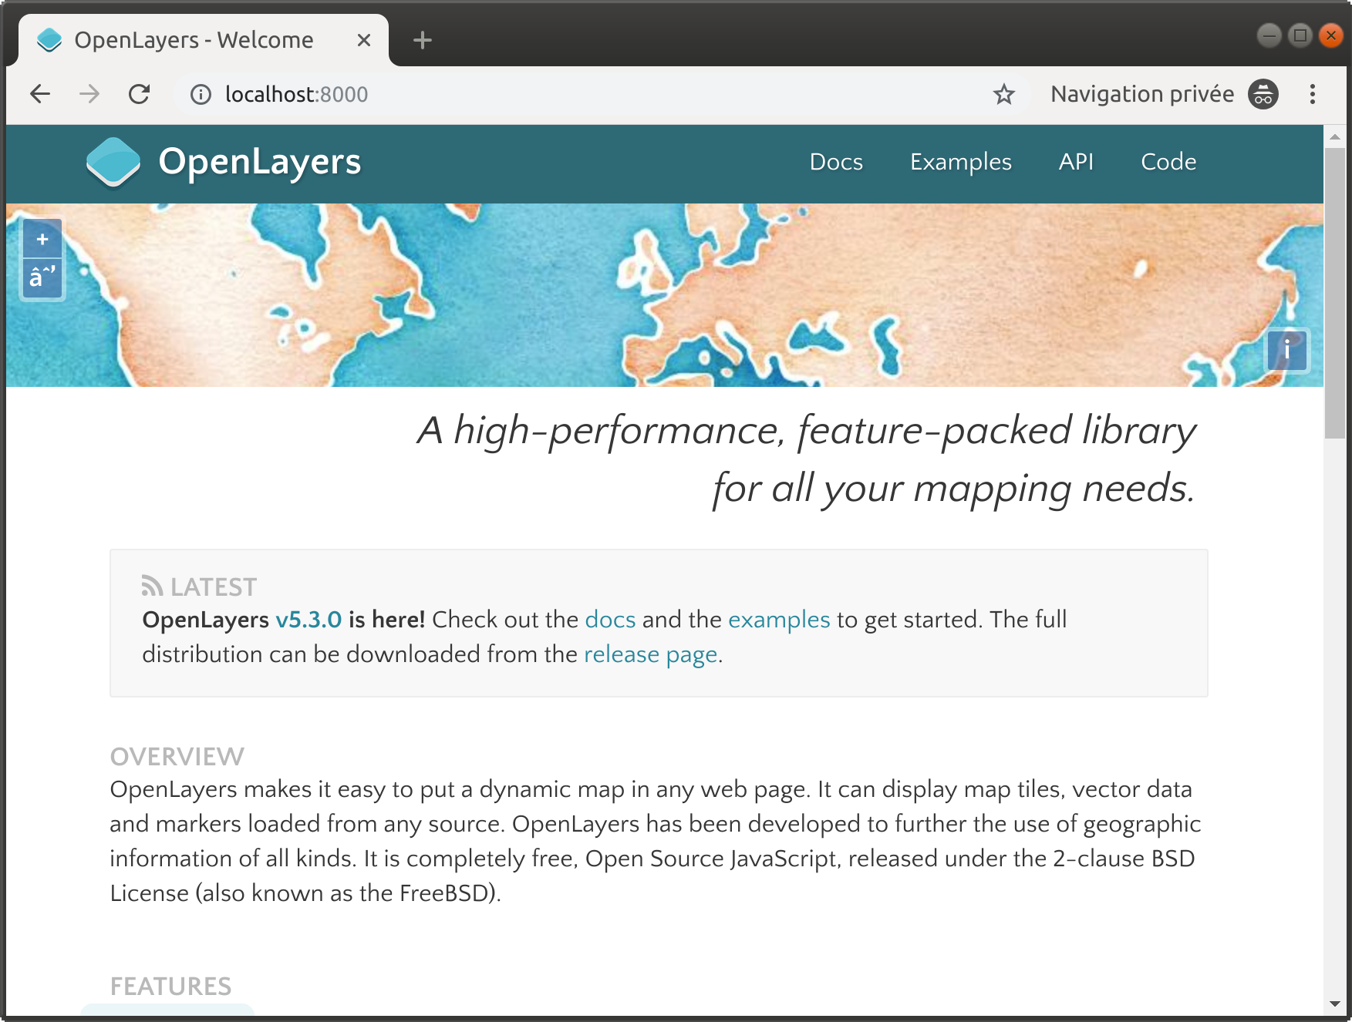Screen dimensions: 1352x1022
Task: Click the Navigation privée label
Action: coord(1142,94)
